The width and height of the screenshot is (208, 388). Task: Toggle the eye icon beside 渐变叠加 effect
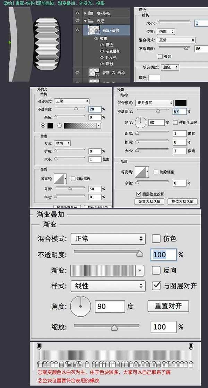click(102, 51)
